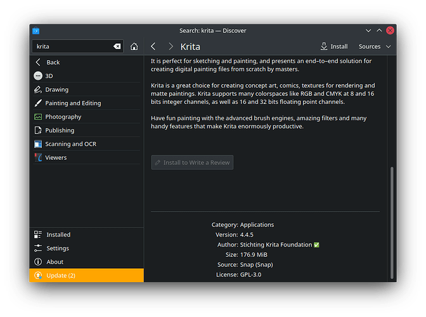
Task: Open the Sources dropdown
Action: [375, 46]
